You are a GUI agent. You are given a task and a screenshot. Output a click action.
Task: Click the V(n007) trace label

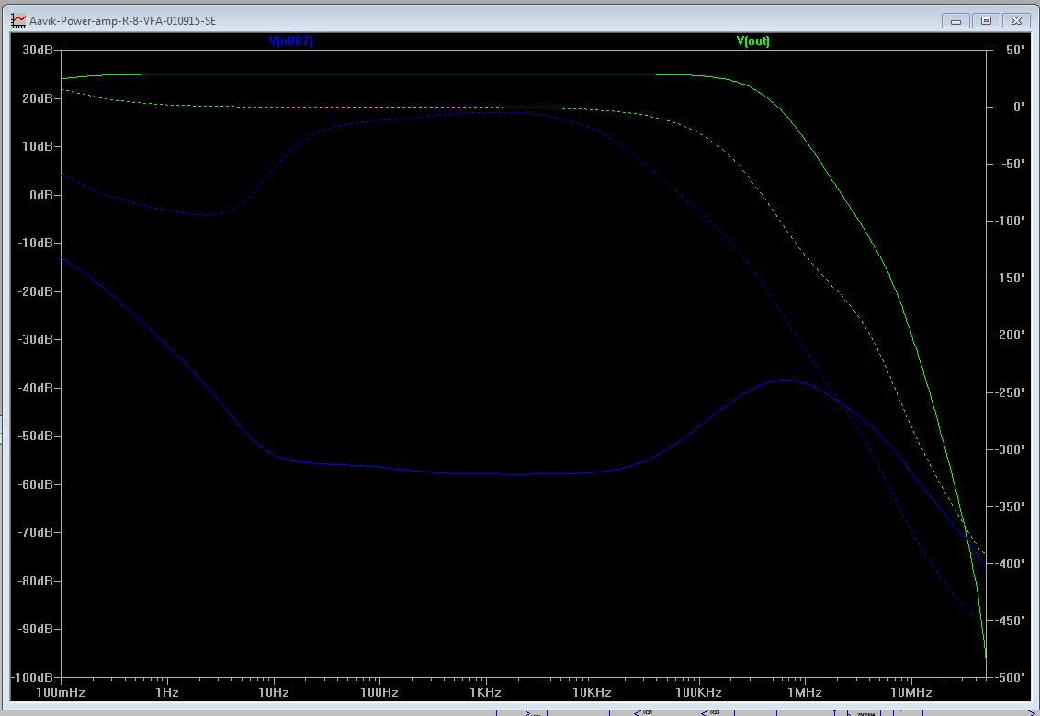290,40
